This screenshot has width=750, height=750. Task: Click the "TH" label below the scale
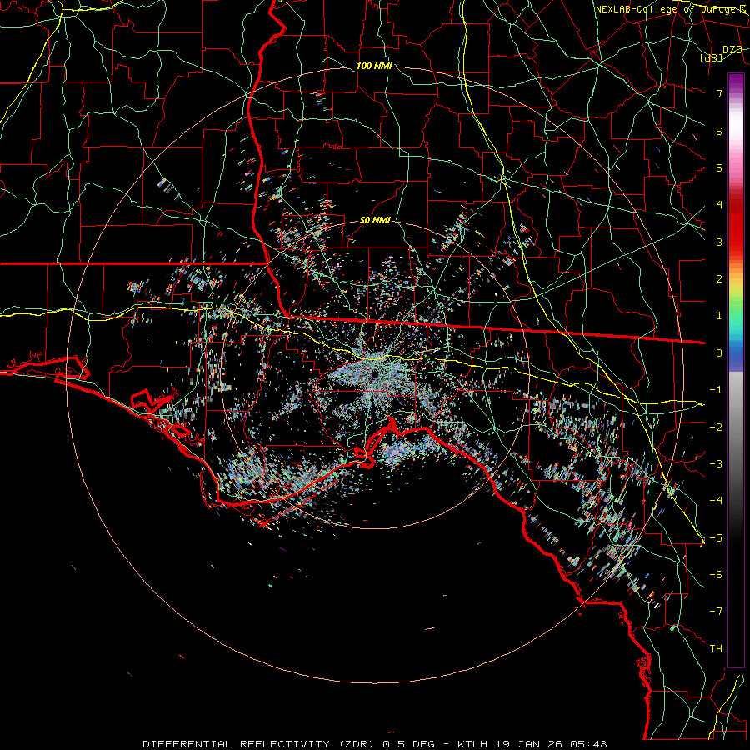[716, 649]
